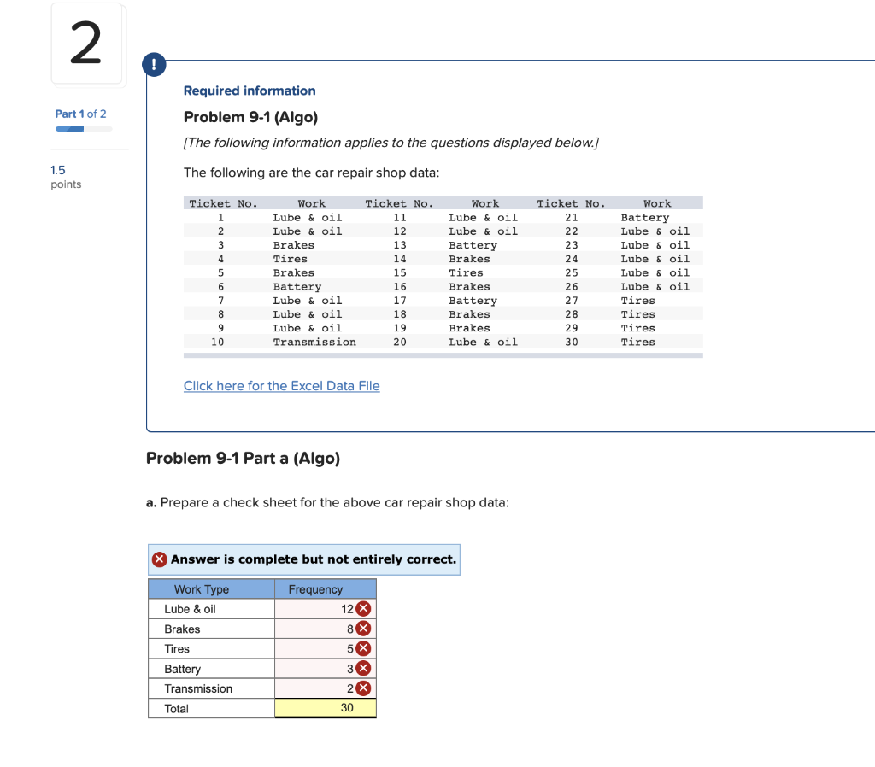Viewport: 875px width, 767px height.
Task: Click the large question number 2 box
Action: (x=86, y=44)
